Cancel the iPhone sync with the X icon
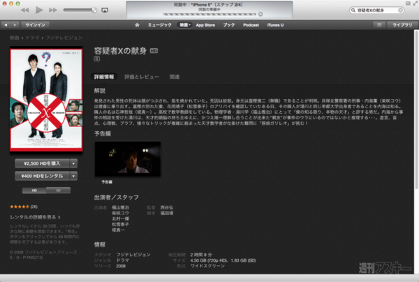This screenshot has width=419, height=282. tap(260, 14)
